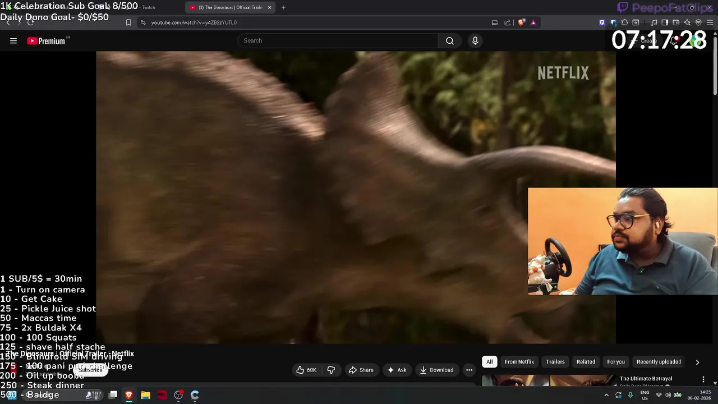Toggle the browser sidebar panel
The image size is (718, 404).
coord(665,22)
